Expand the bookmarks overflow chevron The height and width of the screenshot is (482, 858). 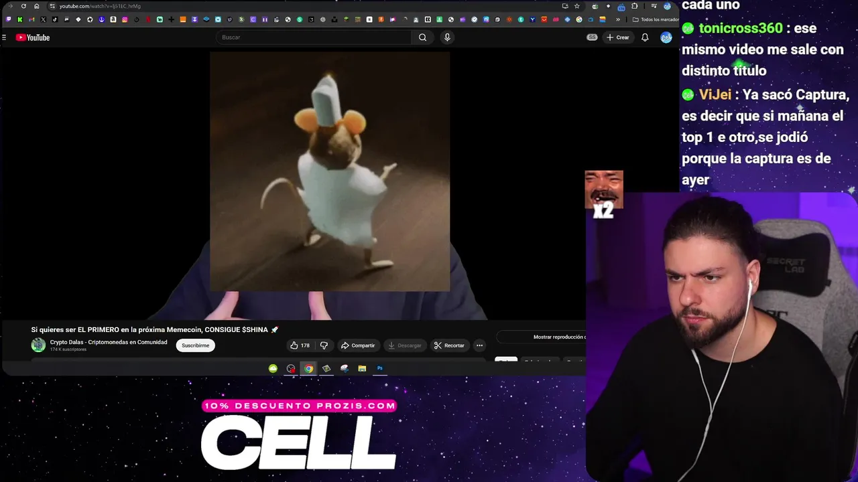coord(618,19)
